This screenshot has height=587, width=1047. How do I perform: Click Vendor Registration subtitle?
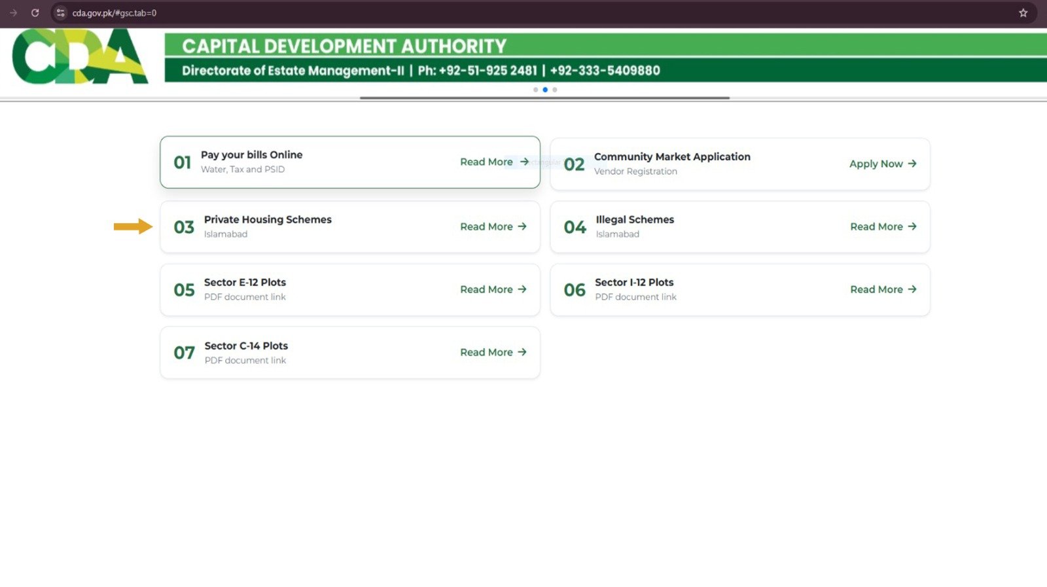coord(635,171)
